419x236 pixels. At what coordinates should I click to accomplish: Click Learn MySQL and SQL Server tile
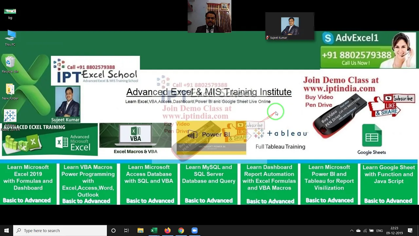pyautogui.click(x=209, y=184)
